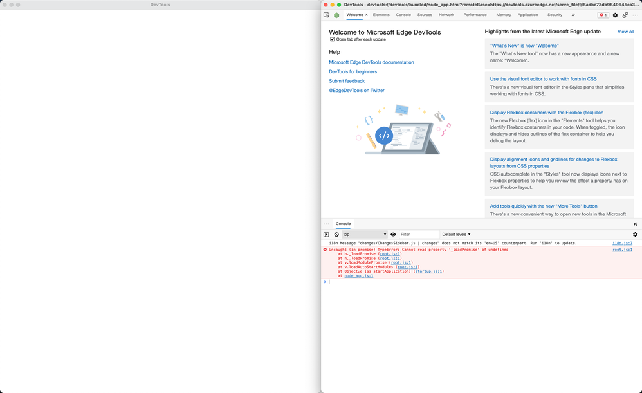
Task: Open root.js:1 link after v.loadAutoStartModules
Action: [x=407, y=267]
